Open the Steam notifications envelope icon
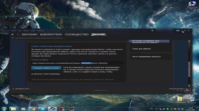Screen dimensions: 199x111 [152, 31]
